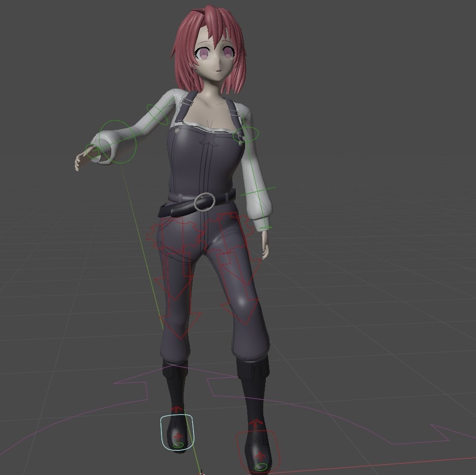
Task: Select the small green circle at the raised arm's wrist
Action: 91,151
